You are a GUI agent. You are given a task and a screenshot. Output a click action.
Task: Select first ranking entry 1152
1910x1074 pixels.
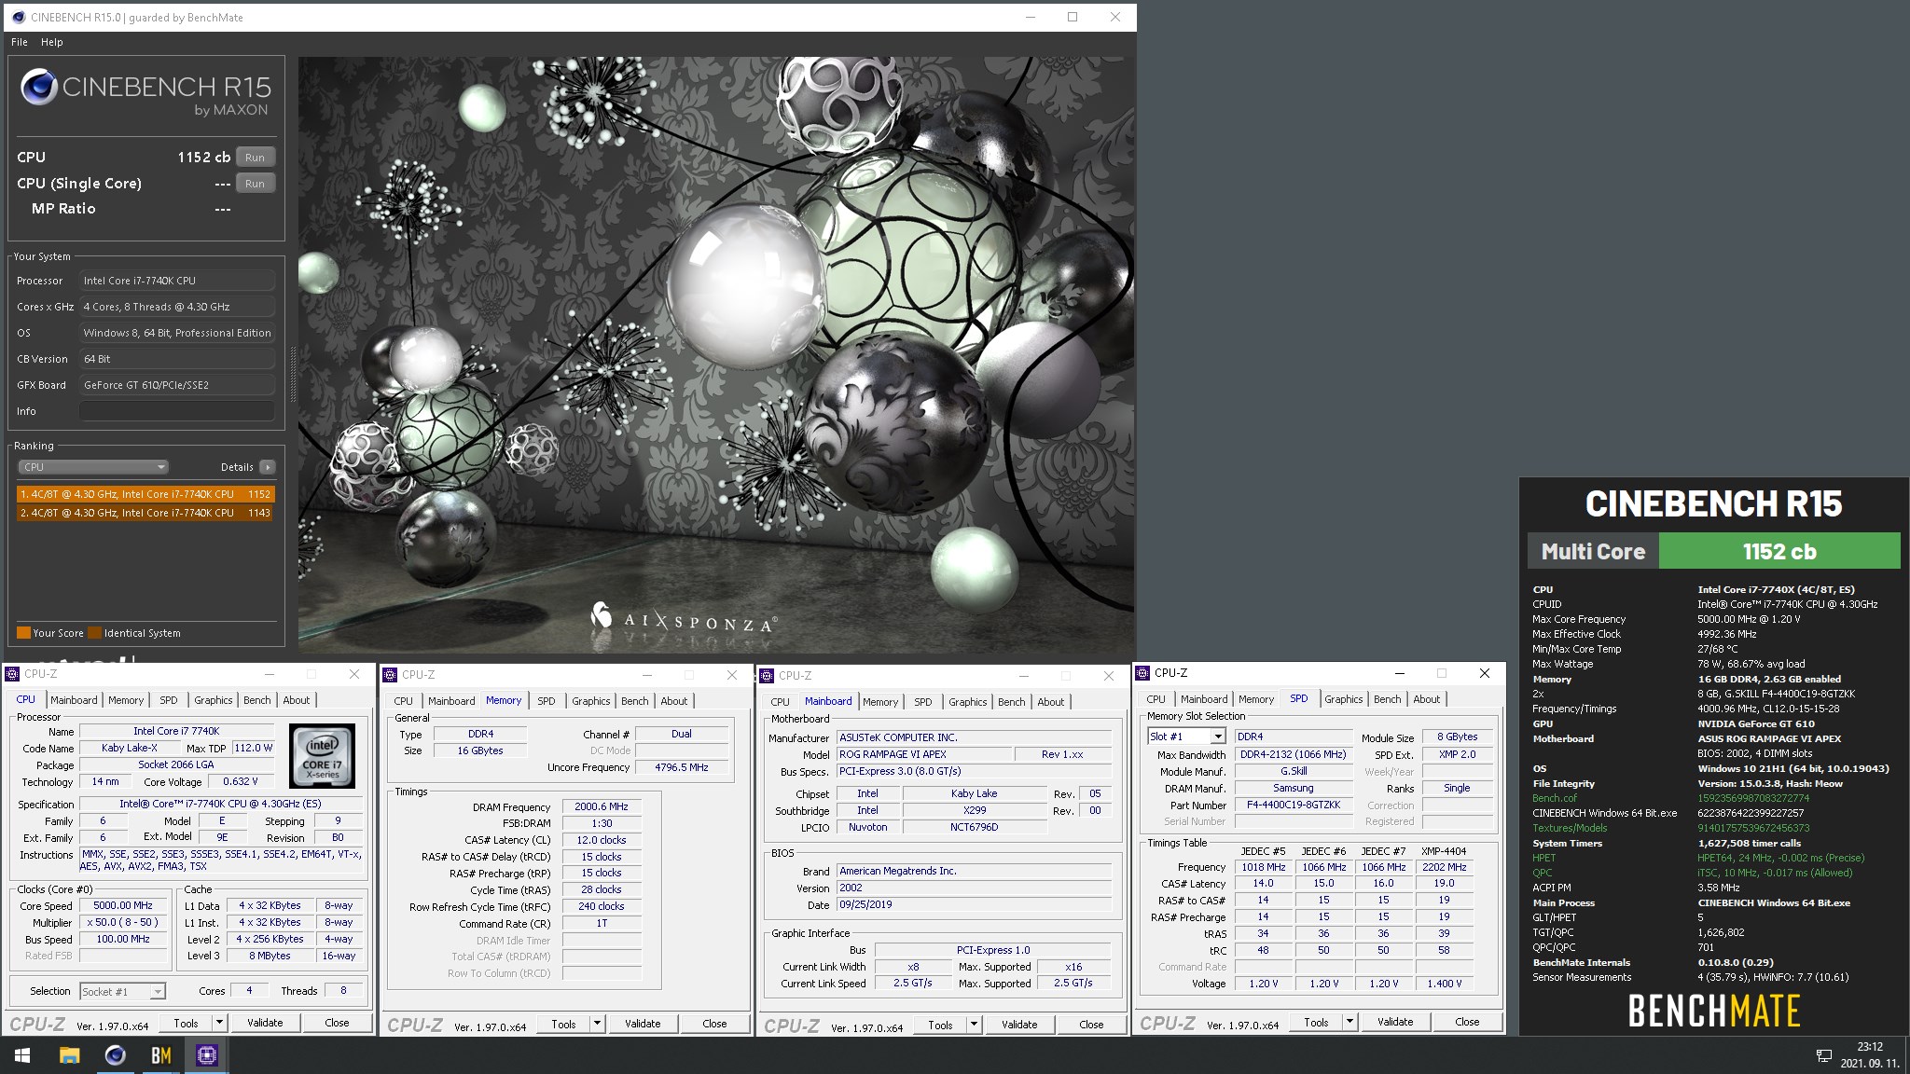145,494
